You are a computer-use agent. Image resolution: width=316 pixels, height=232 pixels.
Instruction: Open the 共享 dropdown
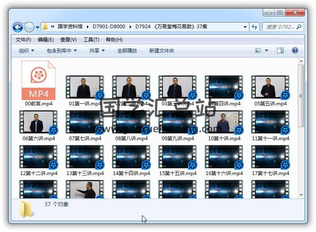(97, 50)
